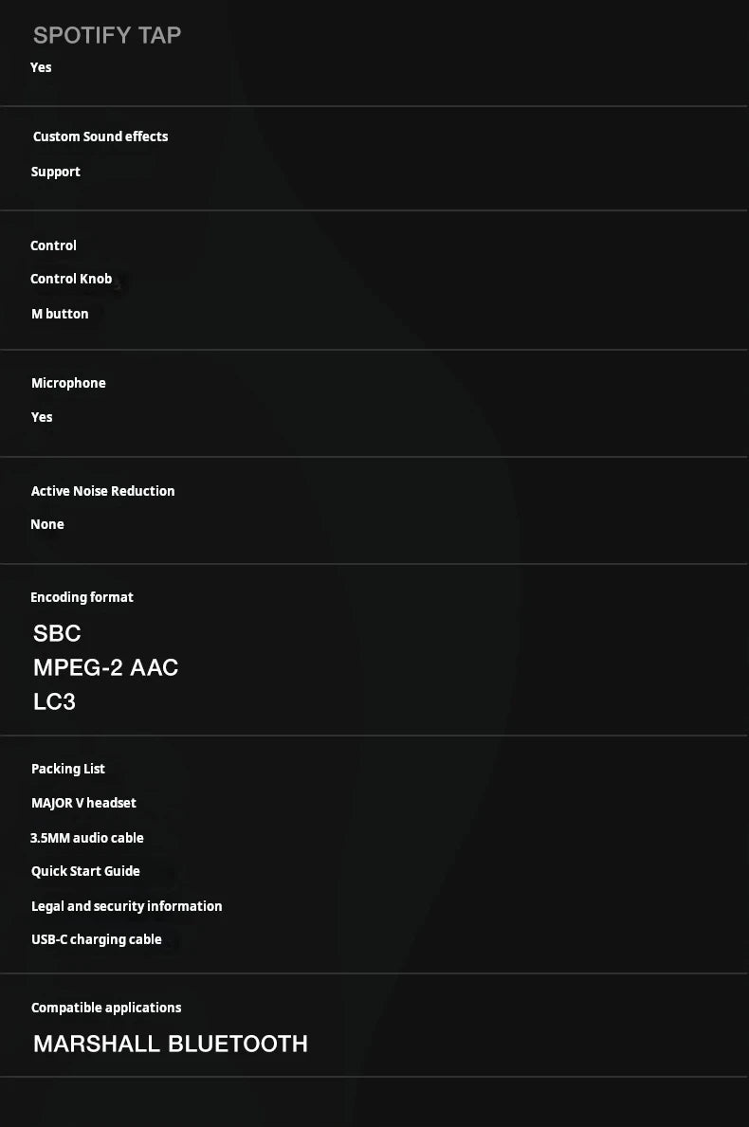Click the SPOTIFY TAP heading

(x=107, y=35)
